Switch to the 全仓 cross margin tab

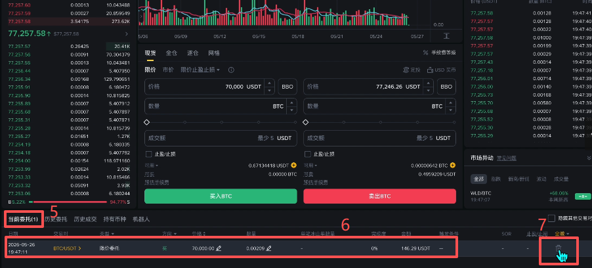click(171, 53)
